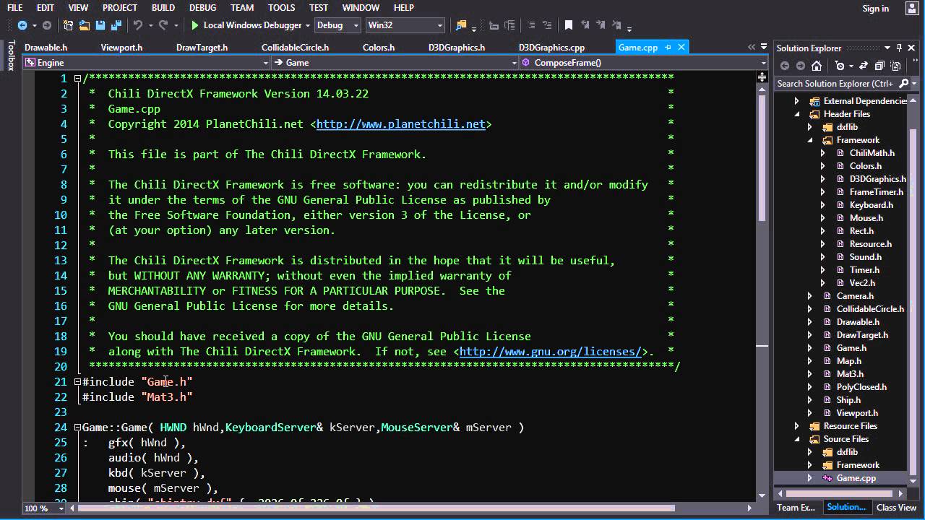
Task: Click the Navigate Forward toolbar icon
Action: (x=47, y=25)
